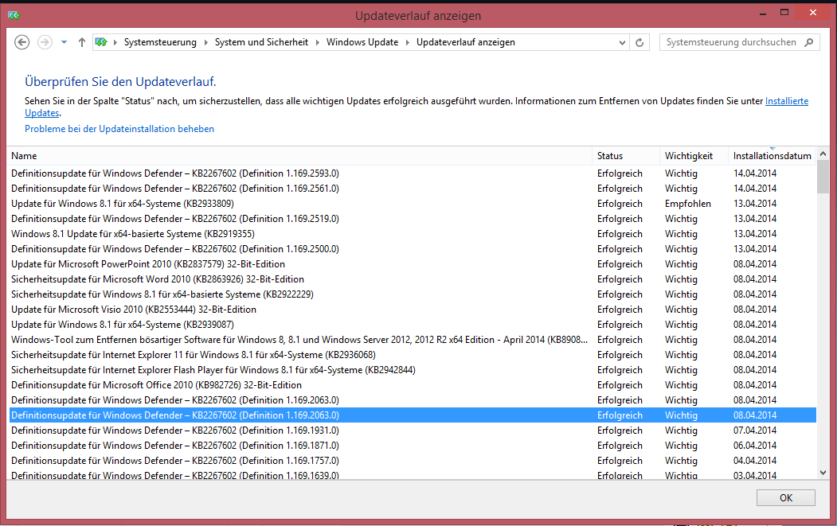Image resolution: width=837 pixels, height=526 pixels.
Task: Open the System und Sicherheit breadcrumb
Action: tap(261, 42)
